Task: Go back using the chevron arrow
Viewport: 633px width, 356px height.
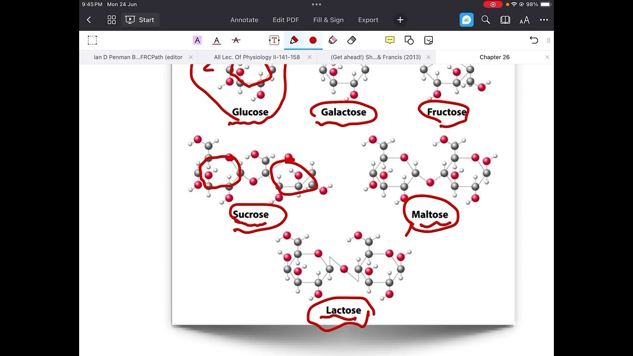Action: [89, 20]
